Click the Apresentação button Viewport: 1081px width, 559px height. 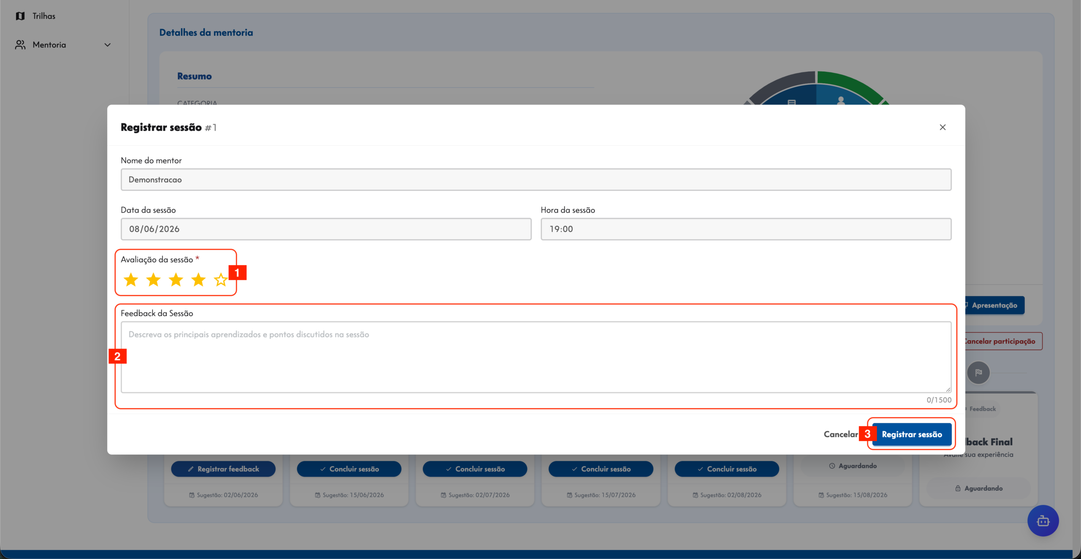(x=994, y=305)
